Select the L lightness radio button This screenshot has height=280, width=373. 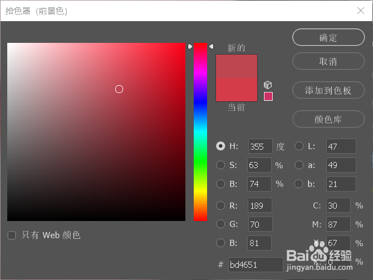(x=299, y=146)
